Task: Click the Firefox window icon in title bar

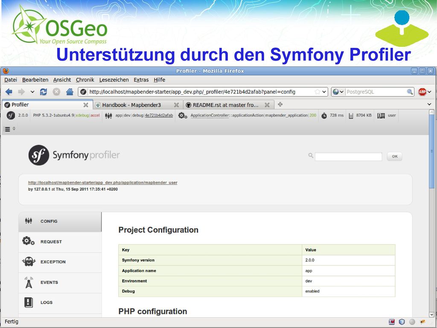Action: tap(6, 71)
